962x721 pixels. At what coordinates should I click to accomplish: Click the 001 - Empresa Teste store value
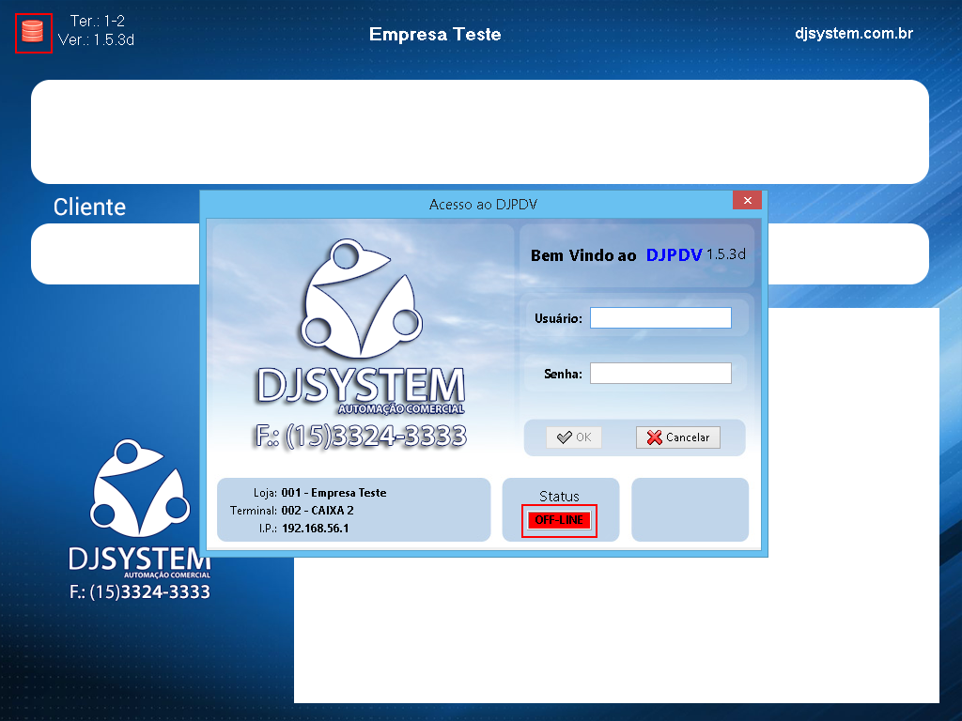click(x=334, y=492)
